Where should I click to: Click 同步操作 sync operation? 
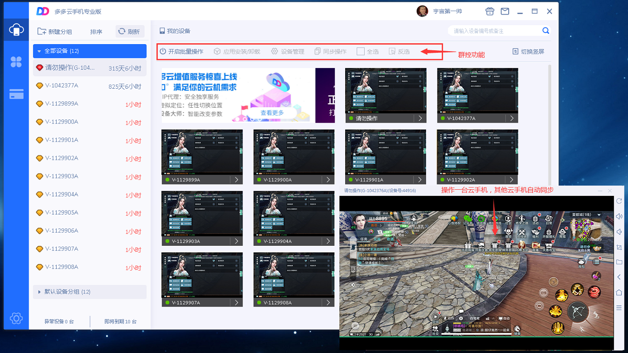[331, 52]
